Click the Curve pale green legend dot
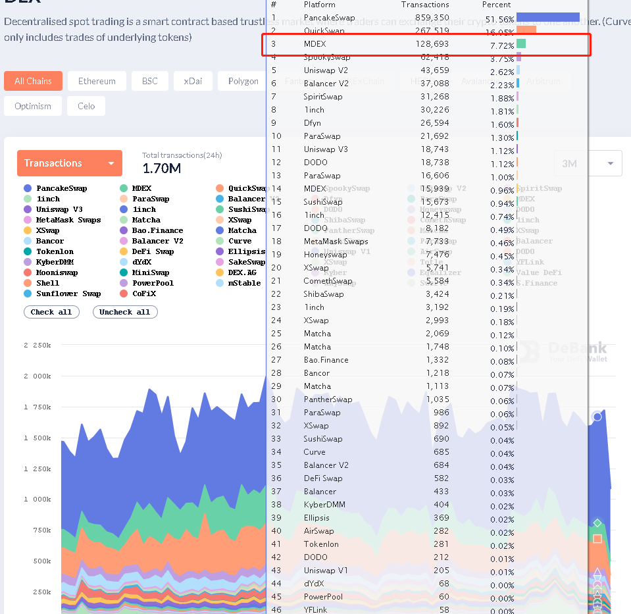The image size is (631, 614). [220, 241]
